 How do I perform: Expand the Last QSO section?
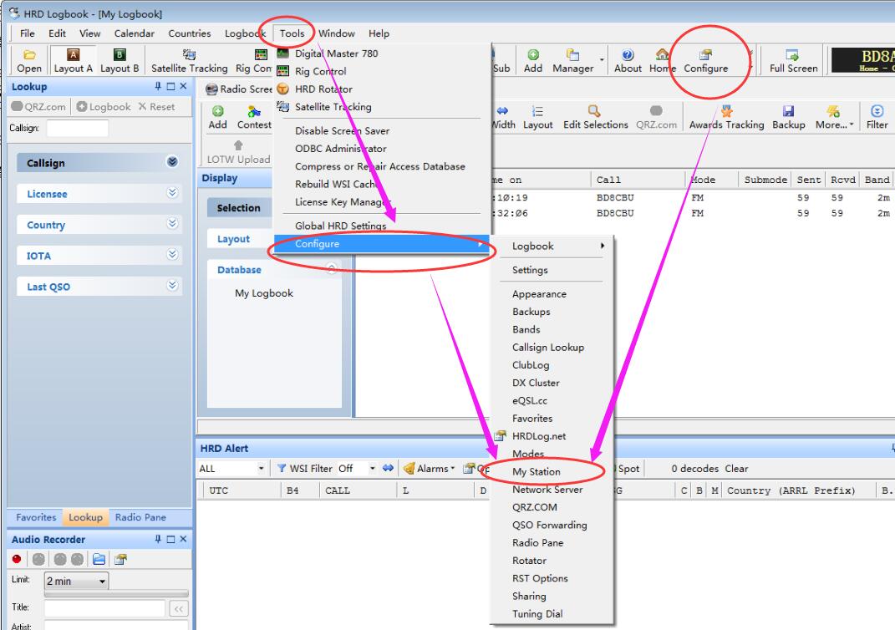click(x=172, y=285)
